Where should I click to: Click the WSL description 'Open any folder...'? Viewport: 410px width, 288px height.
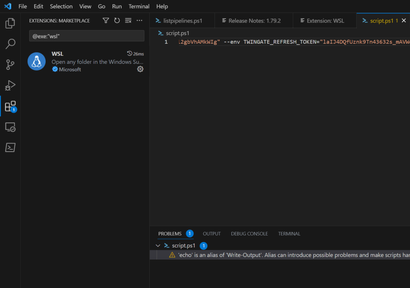[x=97, y=62]
